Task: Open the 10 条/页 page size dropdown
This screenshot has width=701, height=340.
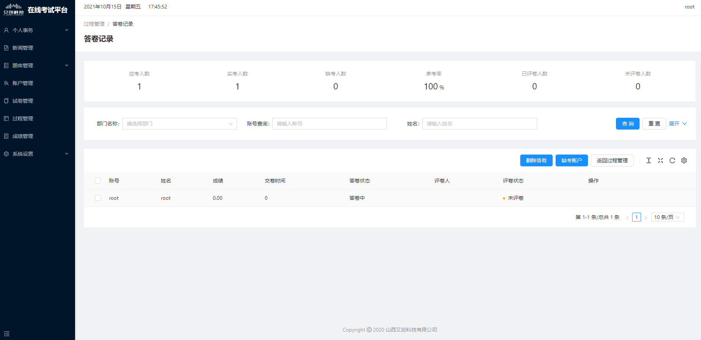Action: 667,217
